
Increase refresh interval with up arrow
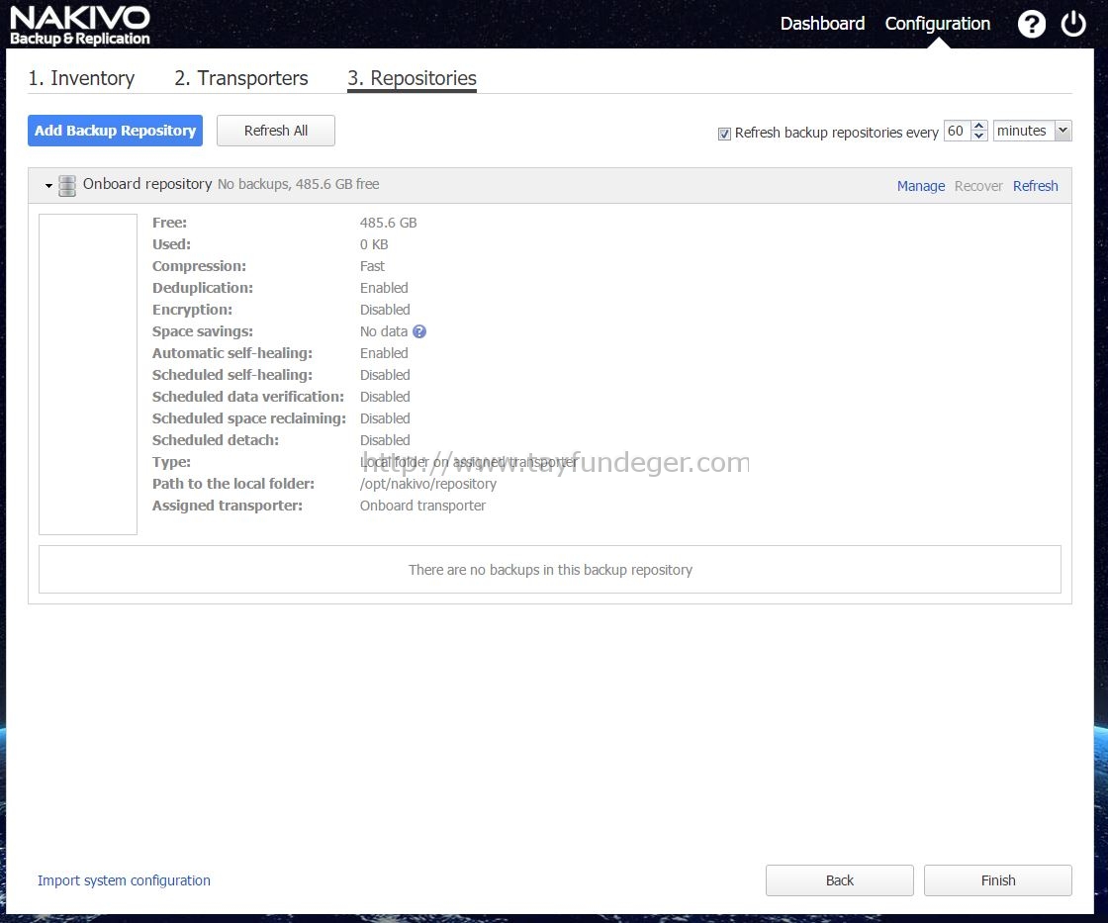(978, 126)
